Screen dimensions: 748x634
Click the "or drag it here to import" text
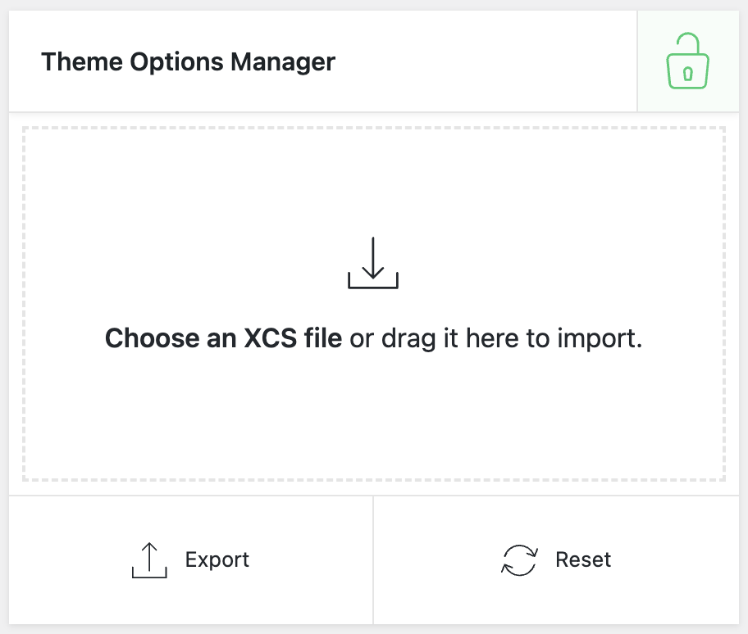coord(496,338)
